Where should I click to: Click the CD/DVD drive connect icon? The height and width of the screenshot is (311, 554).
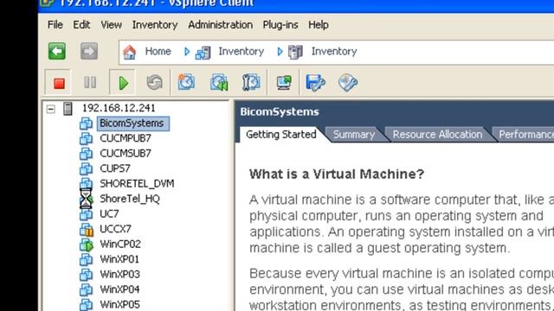click(348, 83)
